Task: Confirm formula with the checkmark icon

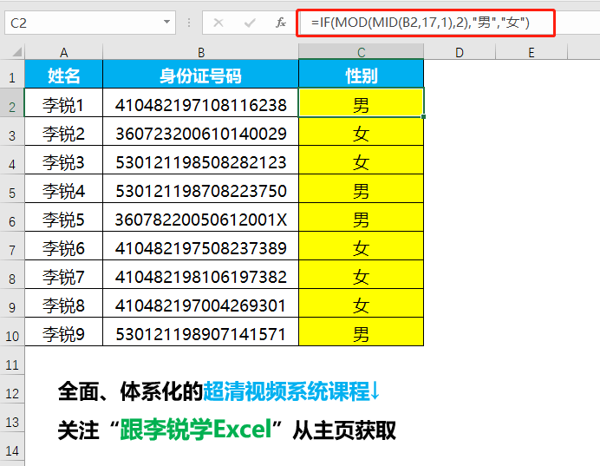Action: pos(250,23)
